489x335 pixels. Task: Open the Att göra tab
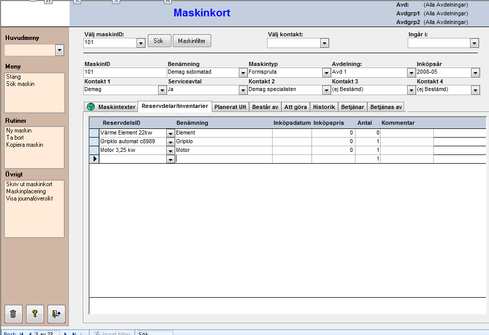(x=295, y=107)
